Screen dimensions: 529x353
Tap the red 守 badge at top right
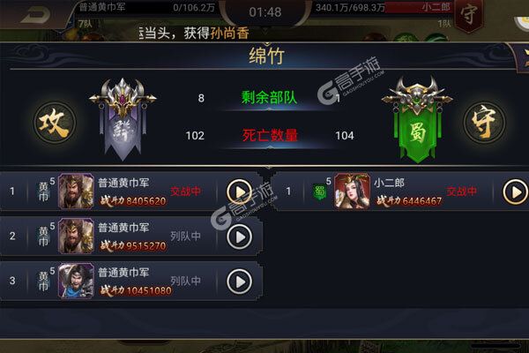pyautogui.click(x=468, y=14)
